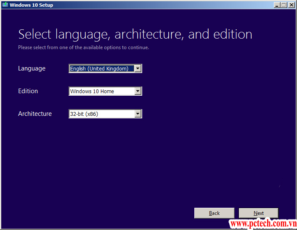Click the Windows 10 Home edition field
The image size is (297, 230).
(x=101, y=91)
